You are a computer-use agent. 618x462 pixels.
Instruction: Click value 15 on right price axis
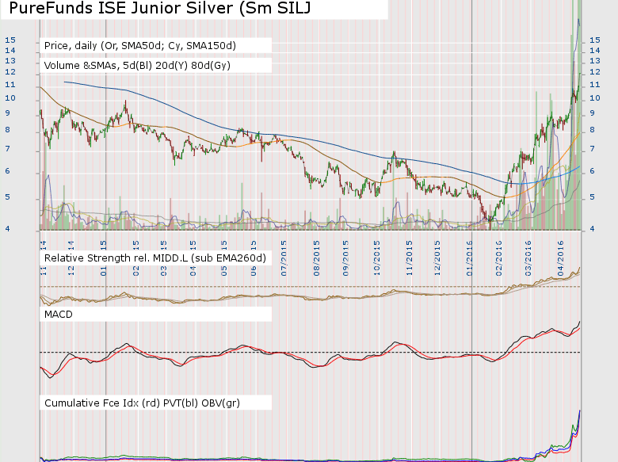[595, 40]
